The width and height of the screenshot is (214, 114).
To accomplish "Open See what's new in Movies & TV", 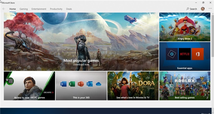I will (133, 86).
